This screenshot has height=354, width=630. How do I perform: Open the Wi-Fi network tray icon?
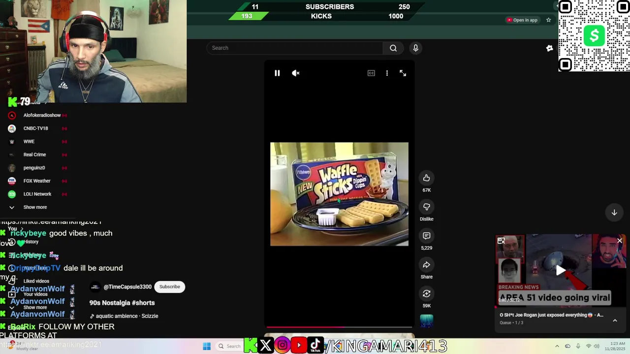pos(589,347)
